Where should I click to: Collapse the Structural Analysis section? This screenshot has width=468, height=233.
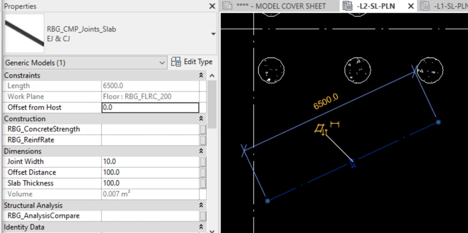(201, 205)
